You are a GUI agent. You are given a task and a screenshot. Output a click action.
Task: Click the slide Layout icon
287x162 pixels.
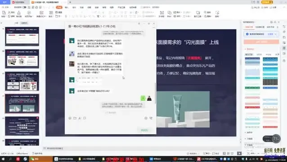51,13
